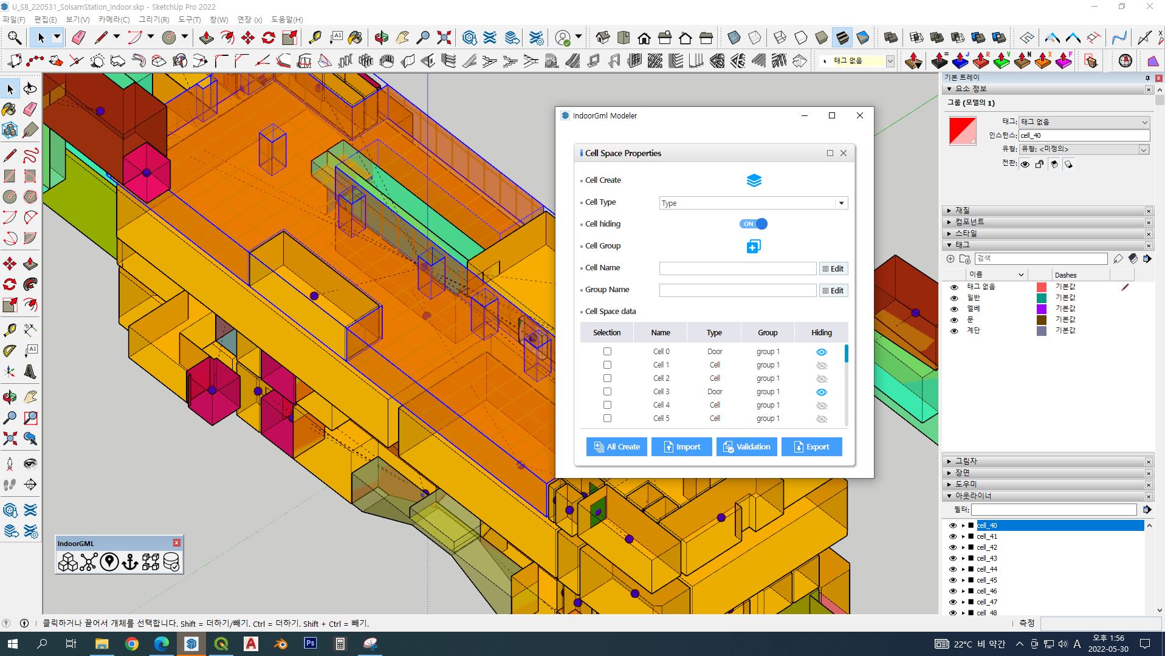Click the All Create button
This screenshot has height=656, width=1165.
click(616, 447)
